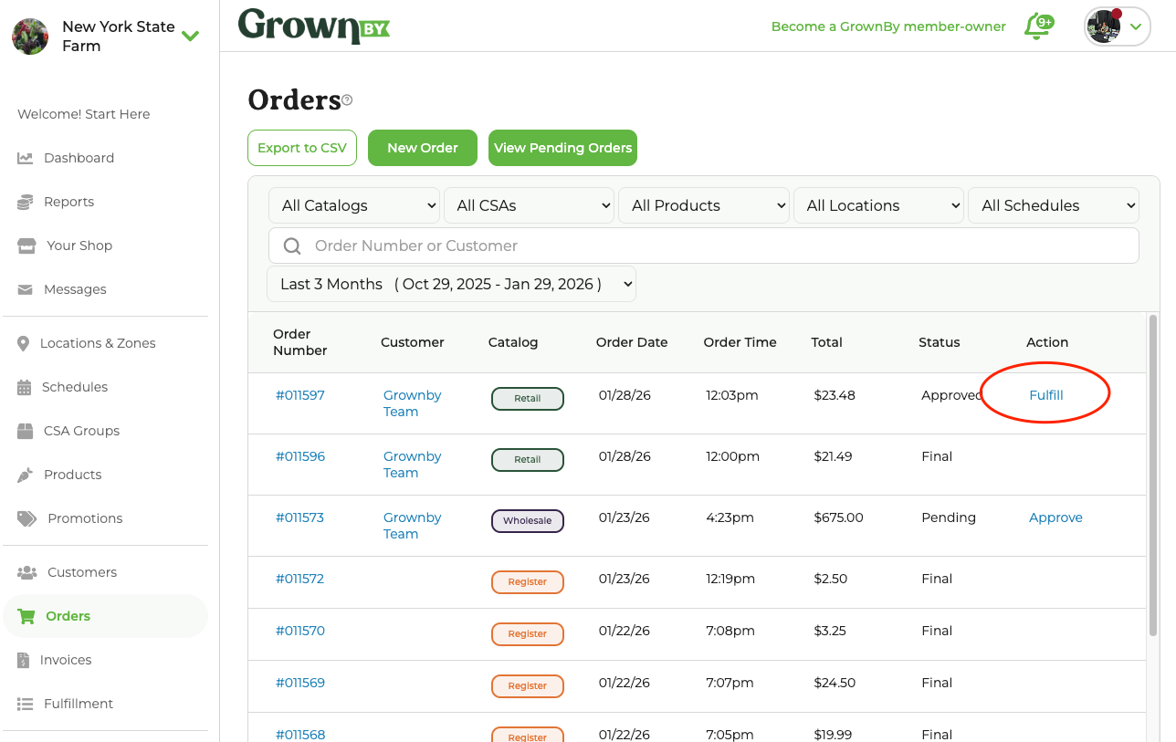Viewport: 1176px width, 742px height.
Task: Open Fulfillment in the sidebar menu
Action: tap(79, 704)
